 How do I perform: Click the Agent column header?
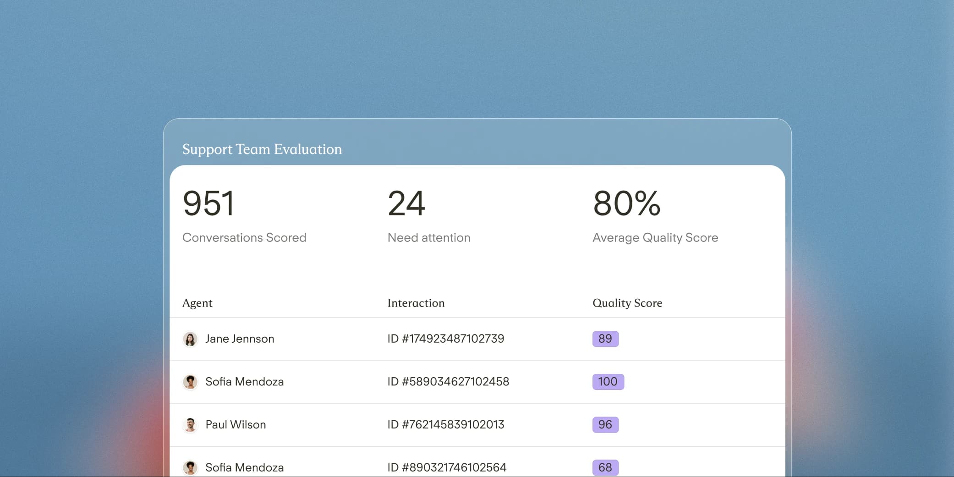click(197, 303)
